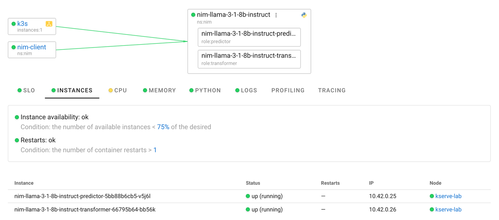
Task: Switch to the PYTHON tab
Action: (x=205, y=90)
